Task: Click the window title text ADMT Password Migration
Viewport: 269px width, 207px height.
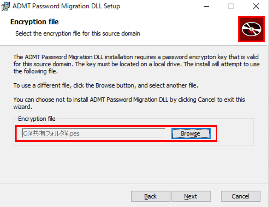Action: 66,6
